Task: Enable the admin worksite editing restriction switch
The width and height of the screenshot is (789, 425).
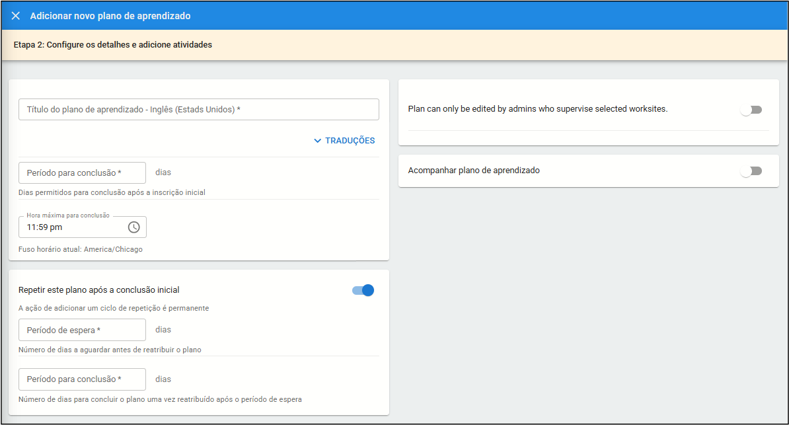Action: tap(751, 110)
